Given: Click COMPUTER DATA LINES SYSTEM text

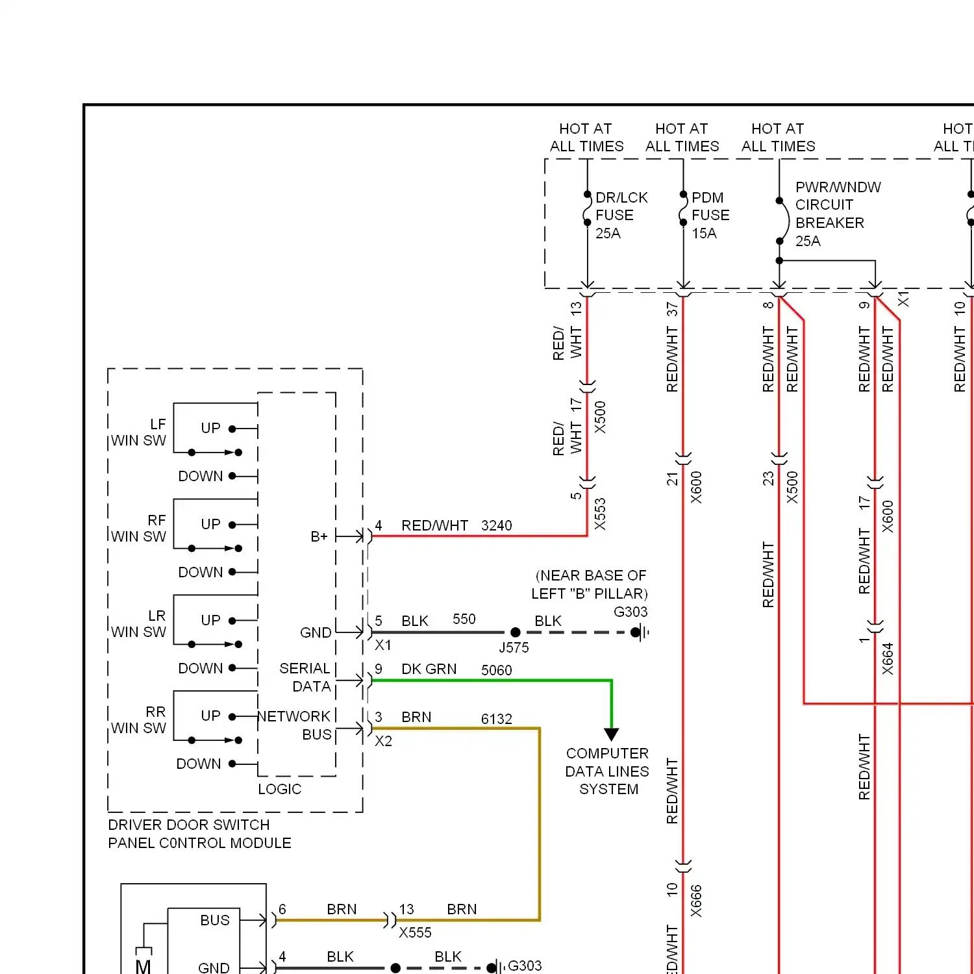Looking at the screenshot, I should point(608,771).
